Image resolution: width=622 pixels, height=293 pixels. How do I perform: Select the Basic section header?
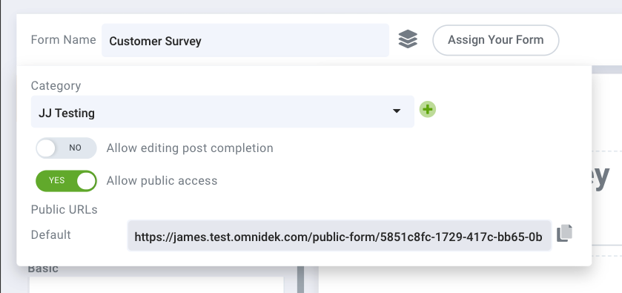[43, 269]
